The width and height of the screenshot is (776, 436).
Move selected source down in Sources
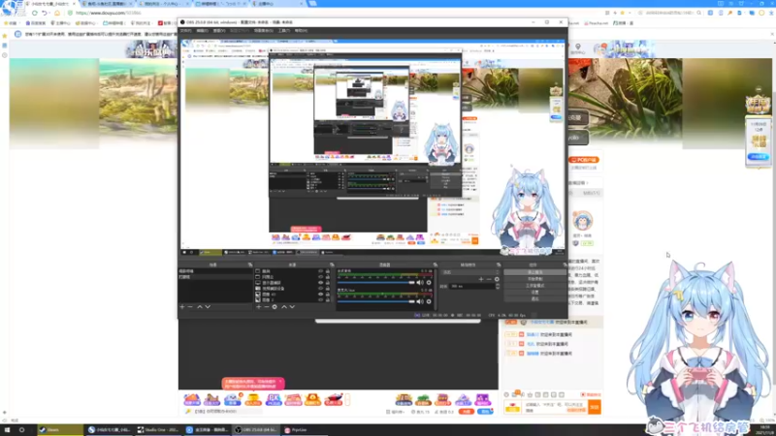(292, 307)
